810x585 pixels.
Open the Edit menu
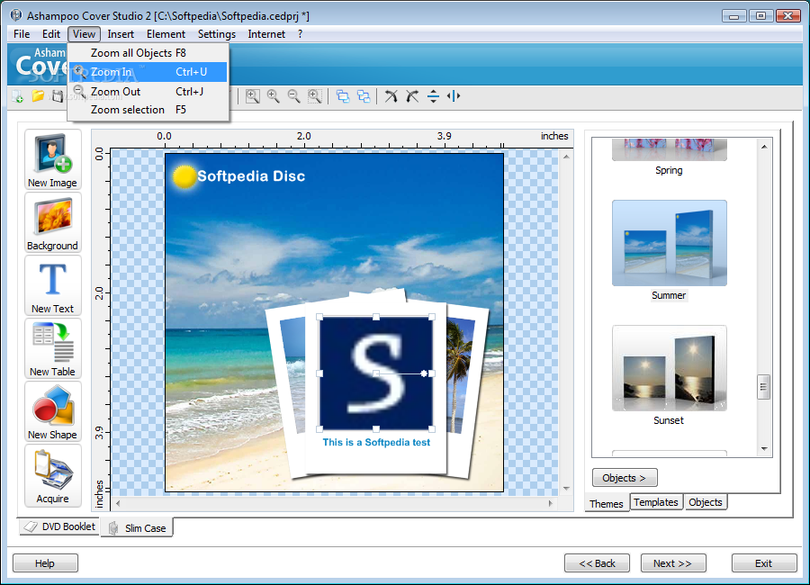(51, 34)
